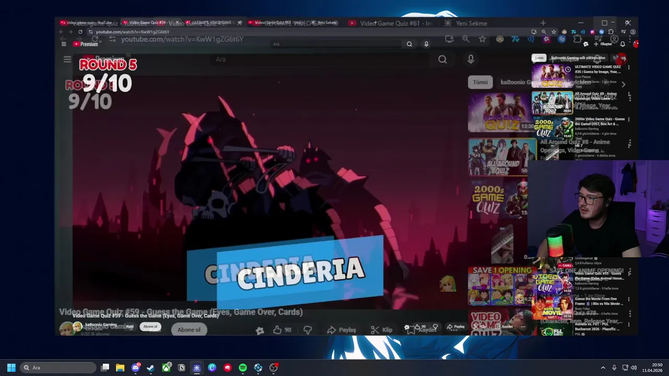The image size is (669, 376).
Task: Open the Xbox app in taskbar
Action: [x=166, y=368]
